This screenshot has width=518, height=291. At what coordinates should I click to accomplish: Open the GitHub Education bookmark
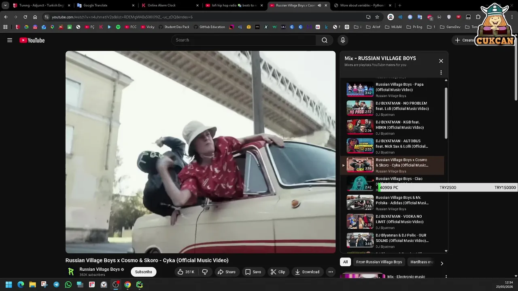click(209, 27)
